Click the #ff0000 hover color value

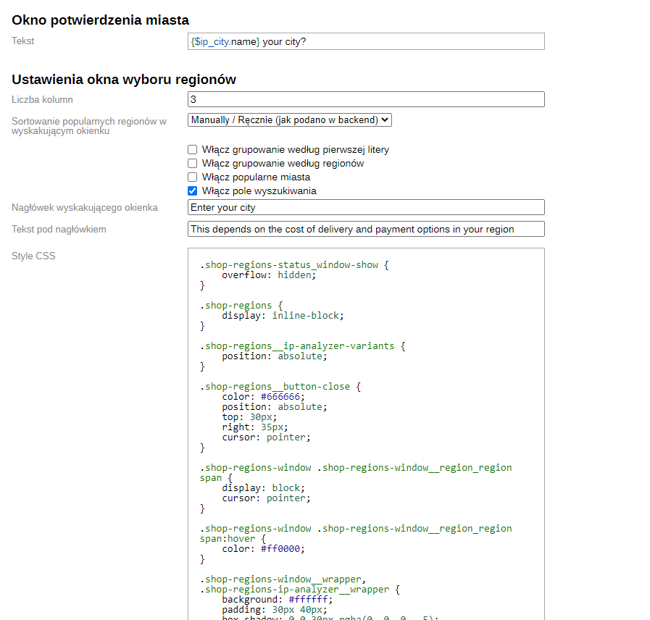[x=283, y=549]
